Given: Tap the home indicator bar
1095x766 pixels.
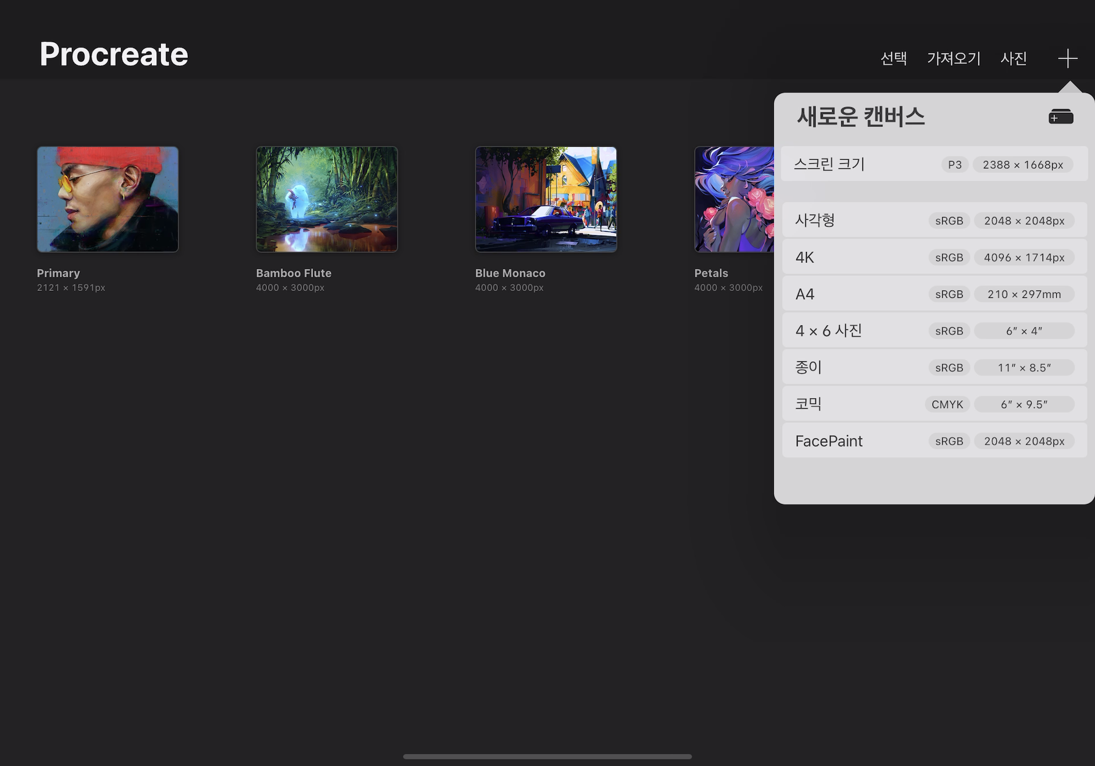Looking at the screenshot, I should [547, 756].
